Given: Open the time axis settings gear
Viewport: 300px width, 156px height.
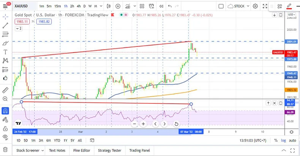Looking at the screenshot, I should coord(291,132).
